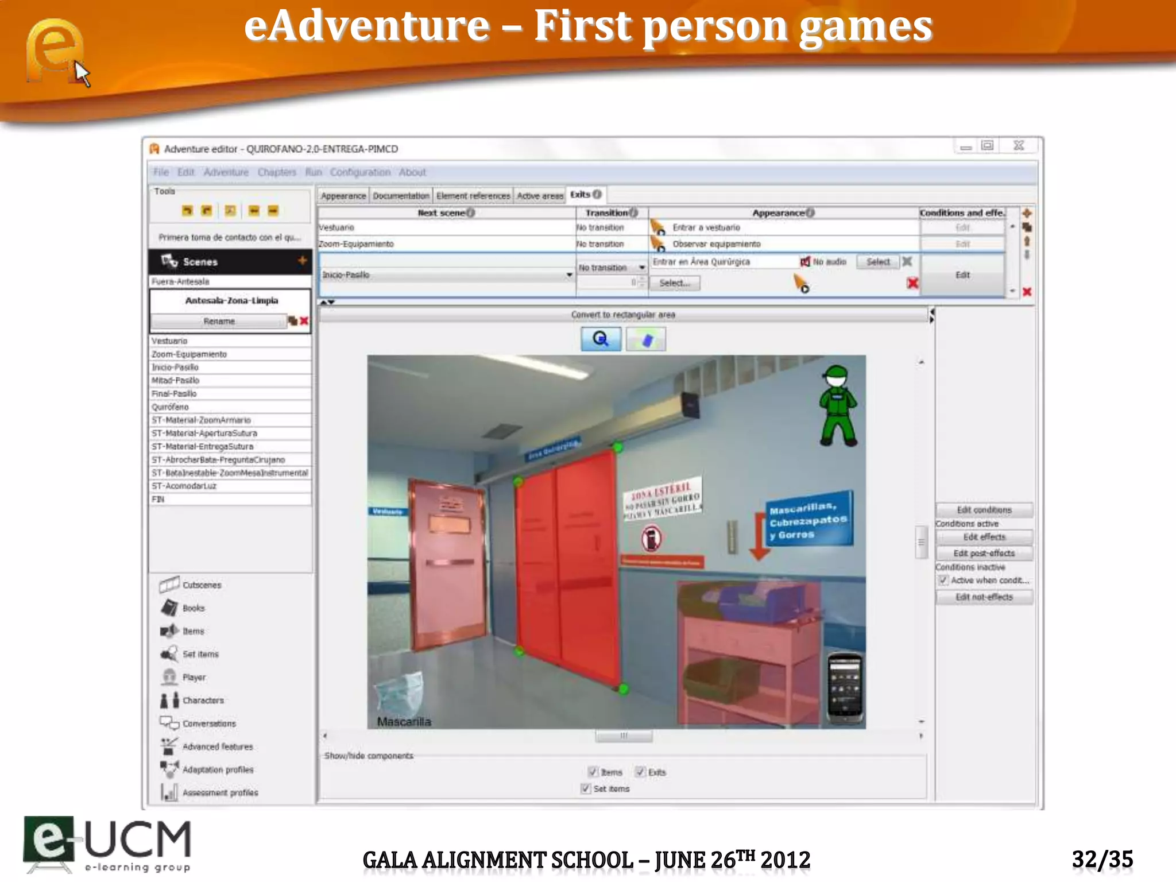Click the back arrow icon in Tools

(x=254, y=211)
